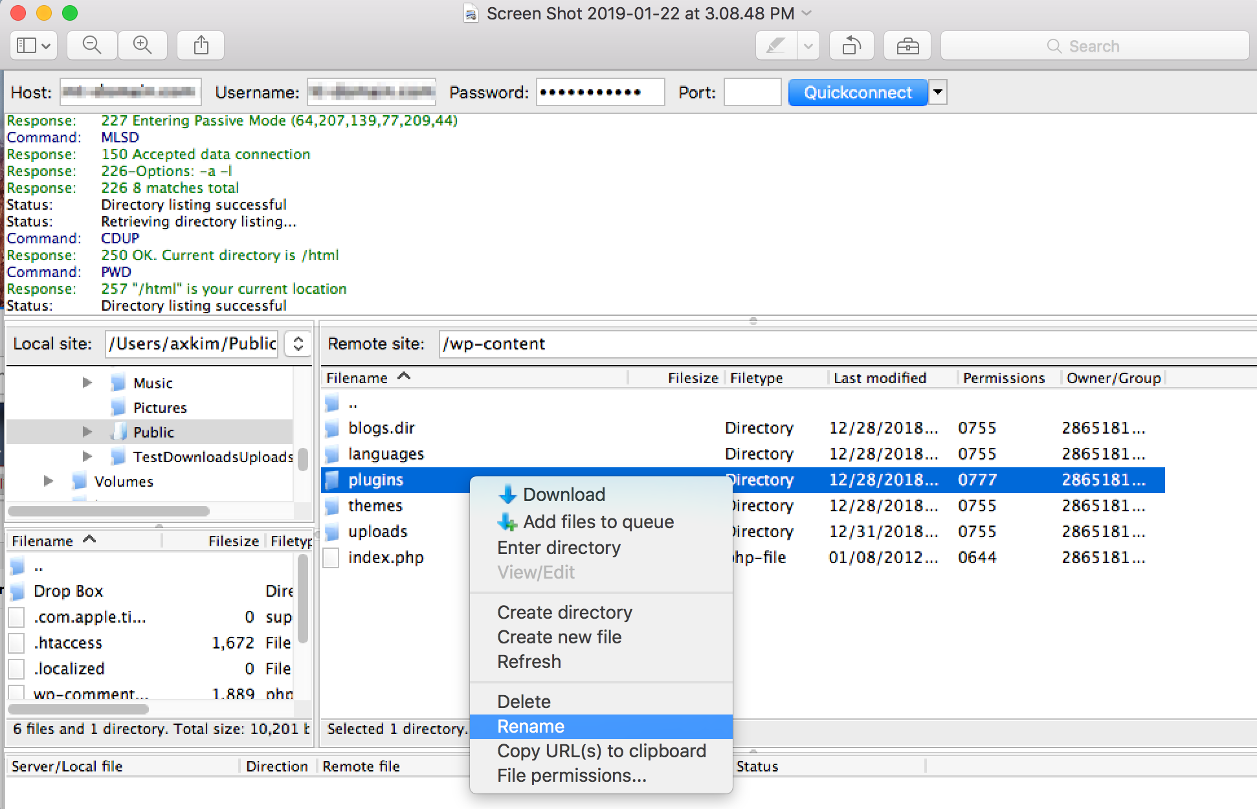Click the Port input field
Image resolution: width=1257 pixels, height=809 pixels.
pyautogui.click(x=752, y=92)
